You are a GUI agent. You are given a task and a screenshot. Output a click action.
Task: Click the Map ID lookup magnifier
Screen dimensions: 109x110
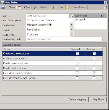(72, 16)
